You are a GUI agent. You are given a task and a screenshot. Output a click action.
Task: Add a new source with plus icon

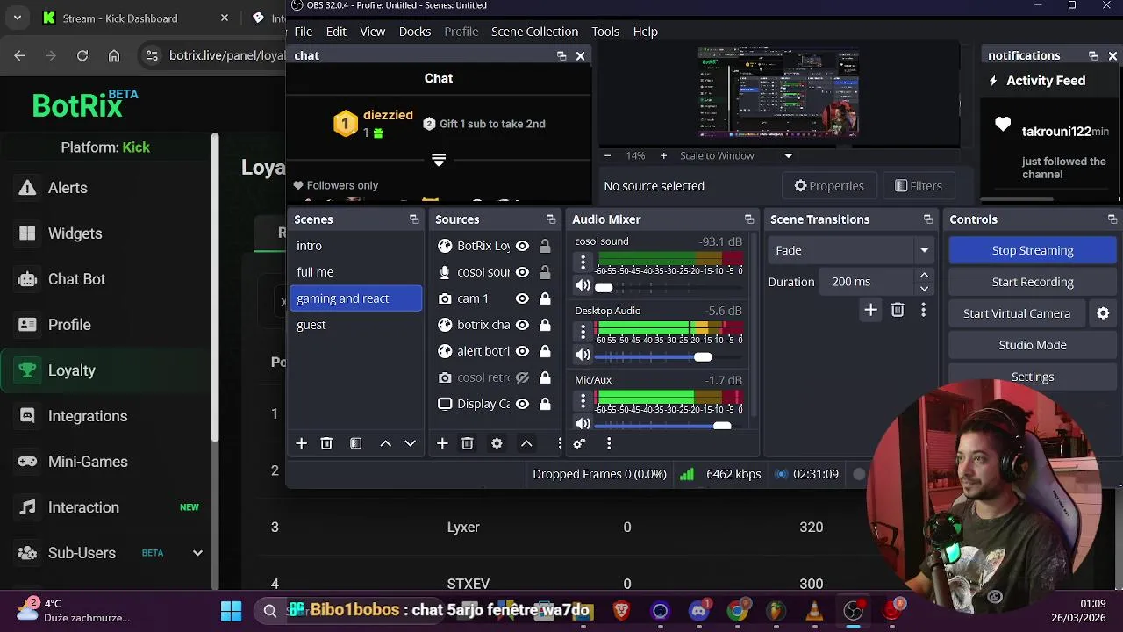tap(442, 444)
